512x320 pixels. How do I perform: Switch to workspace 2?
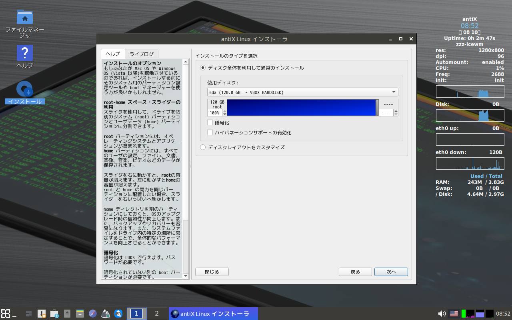pyautogui.click(x=157, y=314)
